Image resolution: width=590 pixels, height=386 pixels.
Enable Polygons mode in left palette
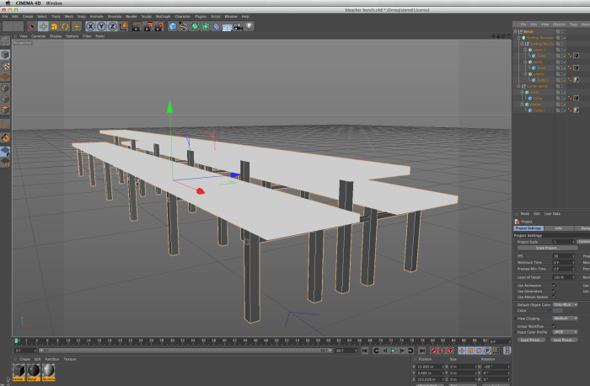point(5,110)
